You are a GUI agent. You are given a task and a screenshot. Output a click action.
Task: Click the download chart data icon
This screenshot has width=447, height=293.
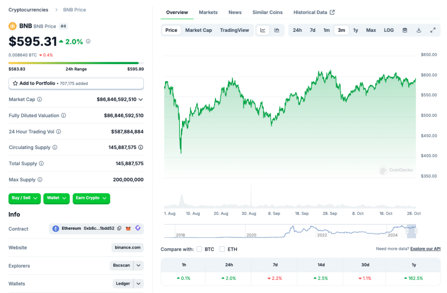tap(419, 30)
